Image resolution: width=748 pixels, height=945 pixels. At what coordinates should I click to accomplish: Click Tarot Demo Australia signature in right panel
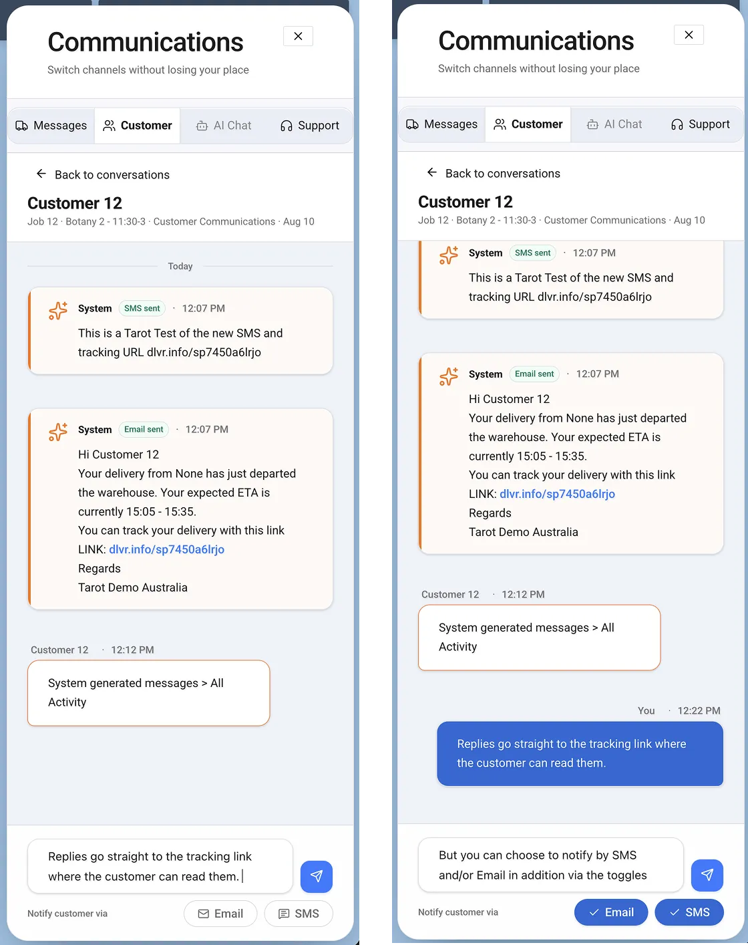524,532
